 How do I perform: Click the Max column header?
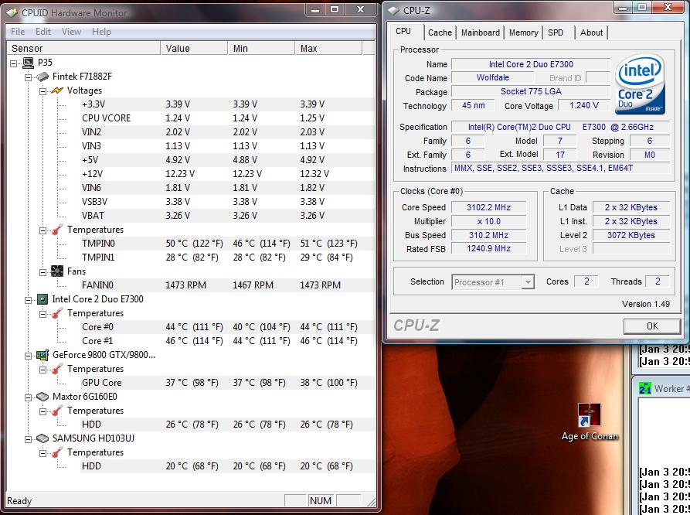[328, 48]
